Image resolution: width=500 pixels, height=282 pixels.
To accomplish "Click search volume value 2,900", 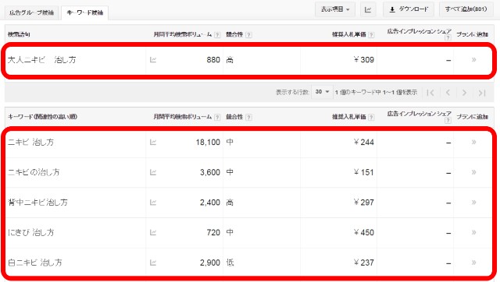I will coord(210,263).
